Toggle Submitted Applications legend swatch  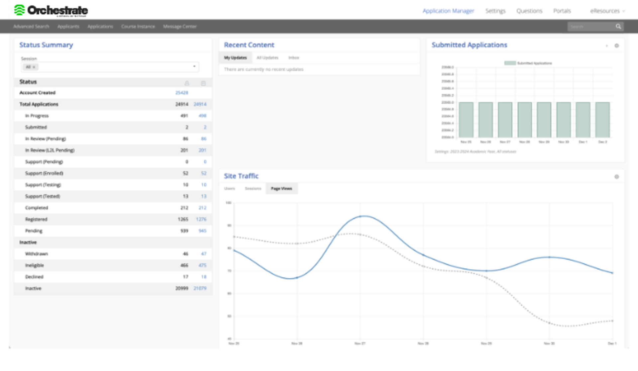click(x=510, y=63)
